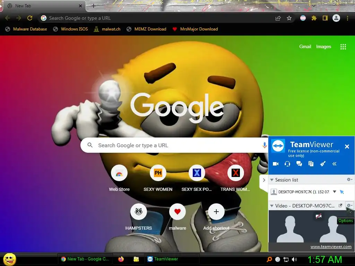Switch to New Tab - Google Chrome taskbar item
Screen dimensions: 355x266
(85, 259)
